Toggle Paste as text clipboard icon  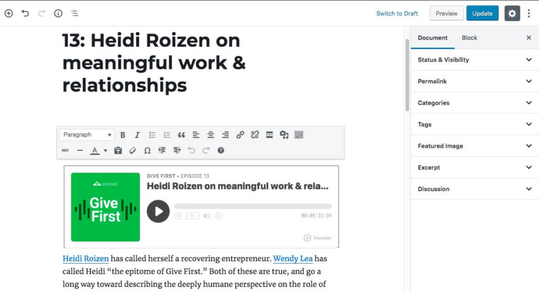tap(118, 150)
